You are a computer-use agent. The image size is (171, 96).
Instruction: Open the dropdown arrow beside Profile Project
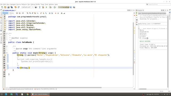coord(56,7)
